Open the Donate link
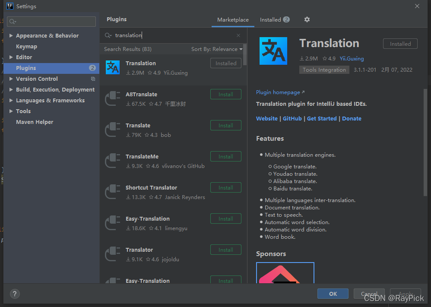431x307 pixels. 352,119
